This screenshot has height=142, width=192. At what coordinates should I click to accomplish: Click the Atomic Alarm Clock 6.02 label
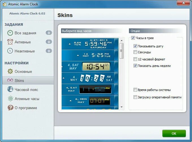click(27, 14)
